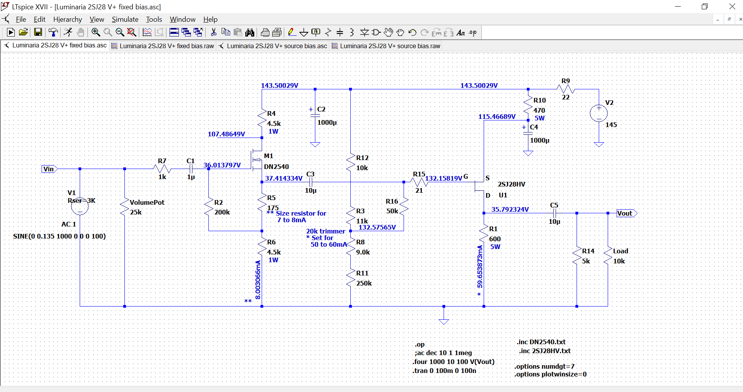Image resolution: width=743 pixels, height=392 pixels.
Task: Click the VolumePot resistor label
Action: (x=147, y=202)
